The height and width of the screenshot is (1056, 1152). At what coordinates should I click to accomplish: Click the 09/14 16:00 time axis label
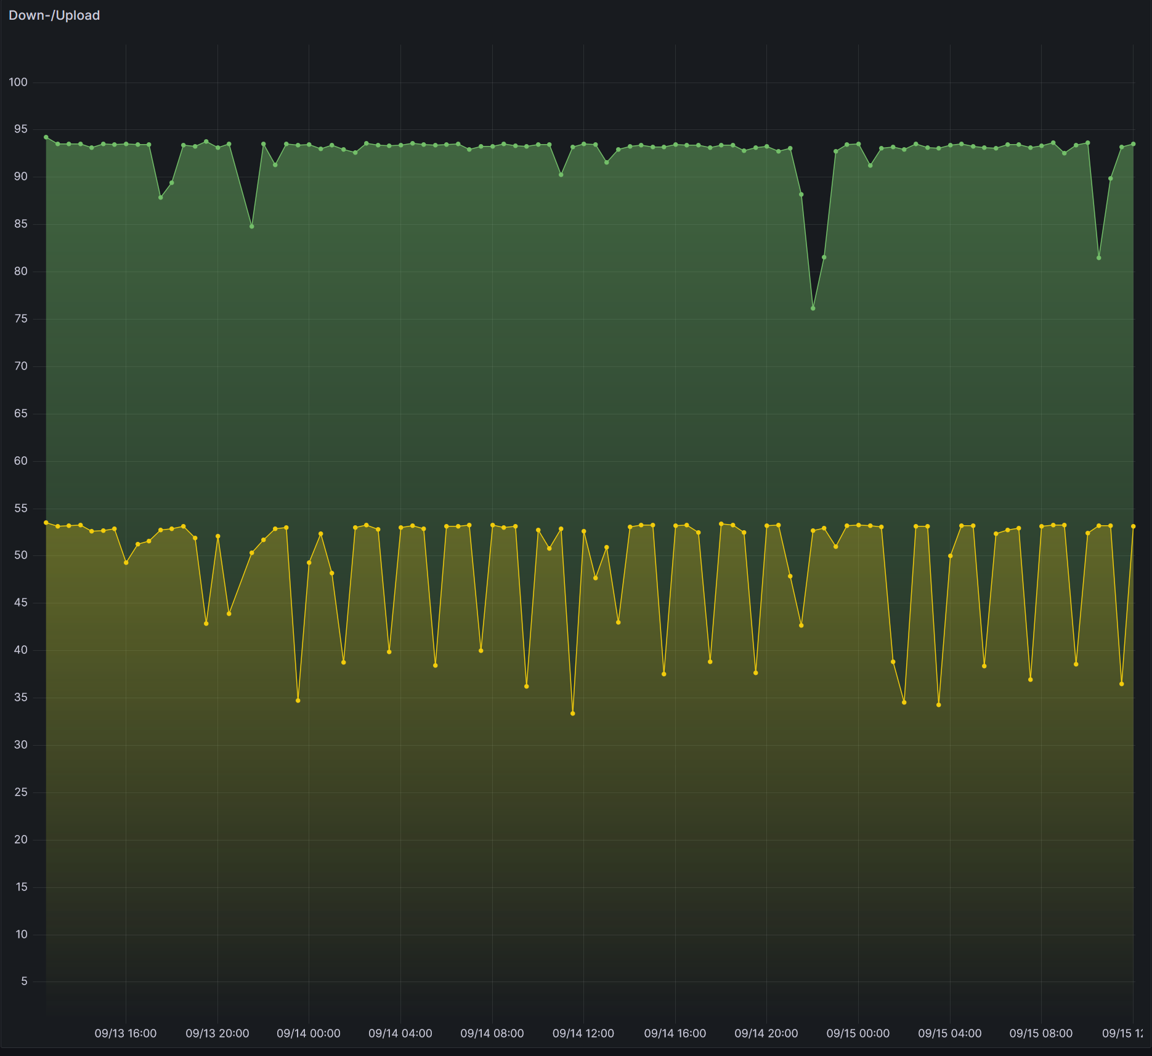pos(675,1034)
